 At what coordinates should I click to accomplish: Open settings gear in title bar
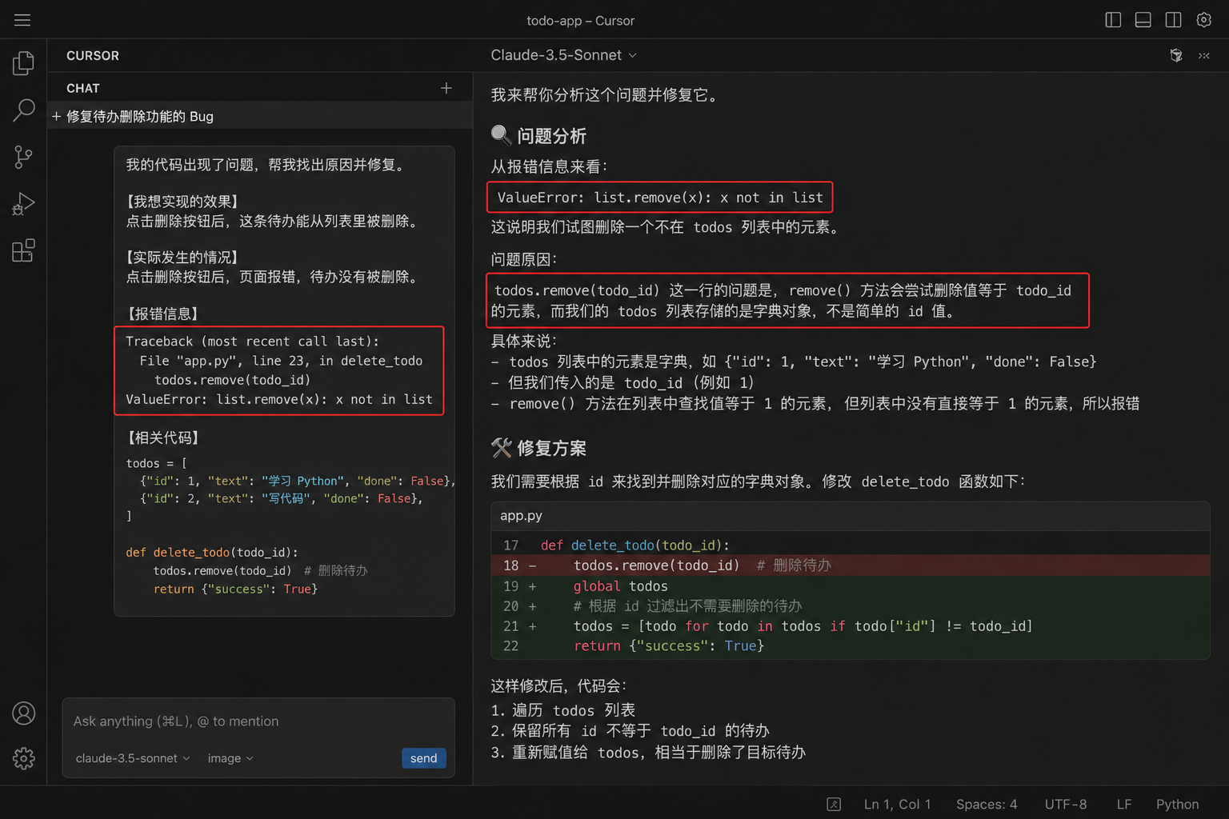1204,20
